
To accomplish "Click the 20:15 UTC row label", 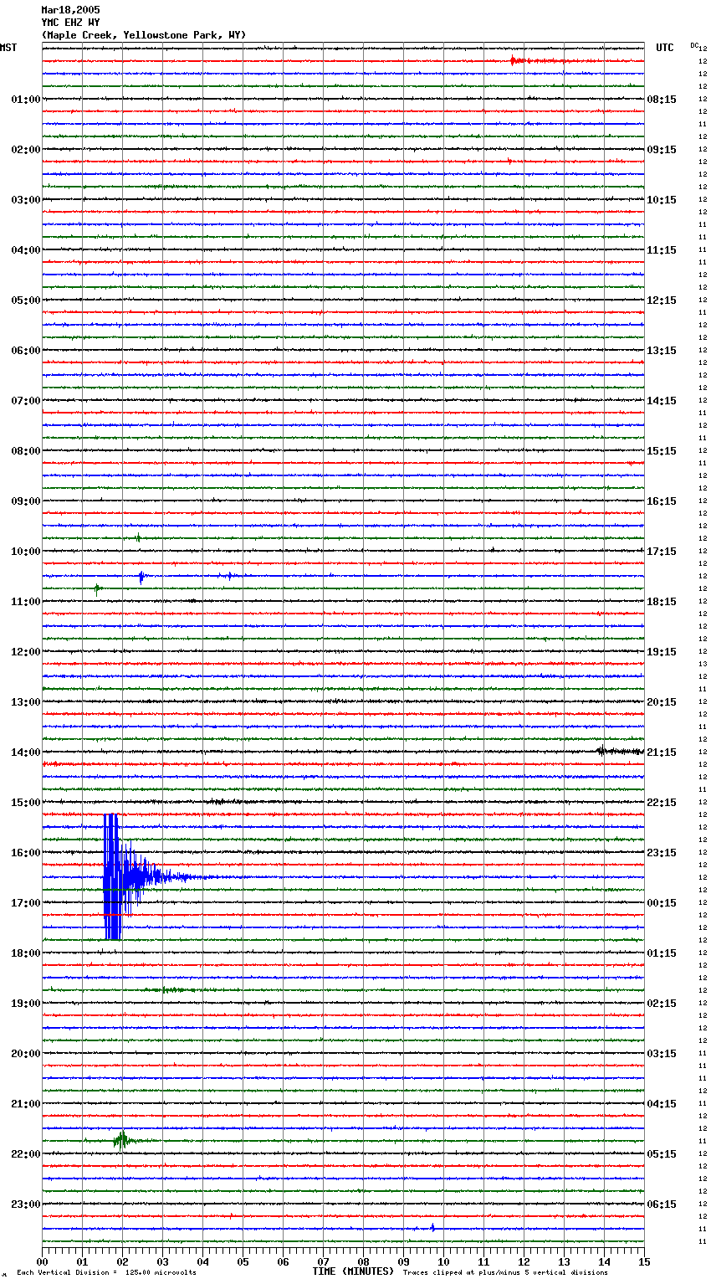I will pos(662,702).
